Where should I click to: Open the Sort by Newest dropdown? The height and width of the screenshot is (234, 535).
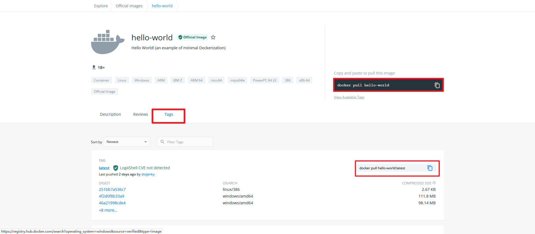(x=127, y=142)
